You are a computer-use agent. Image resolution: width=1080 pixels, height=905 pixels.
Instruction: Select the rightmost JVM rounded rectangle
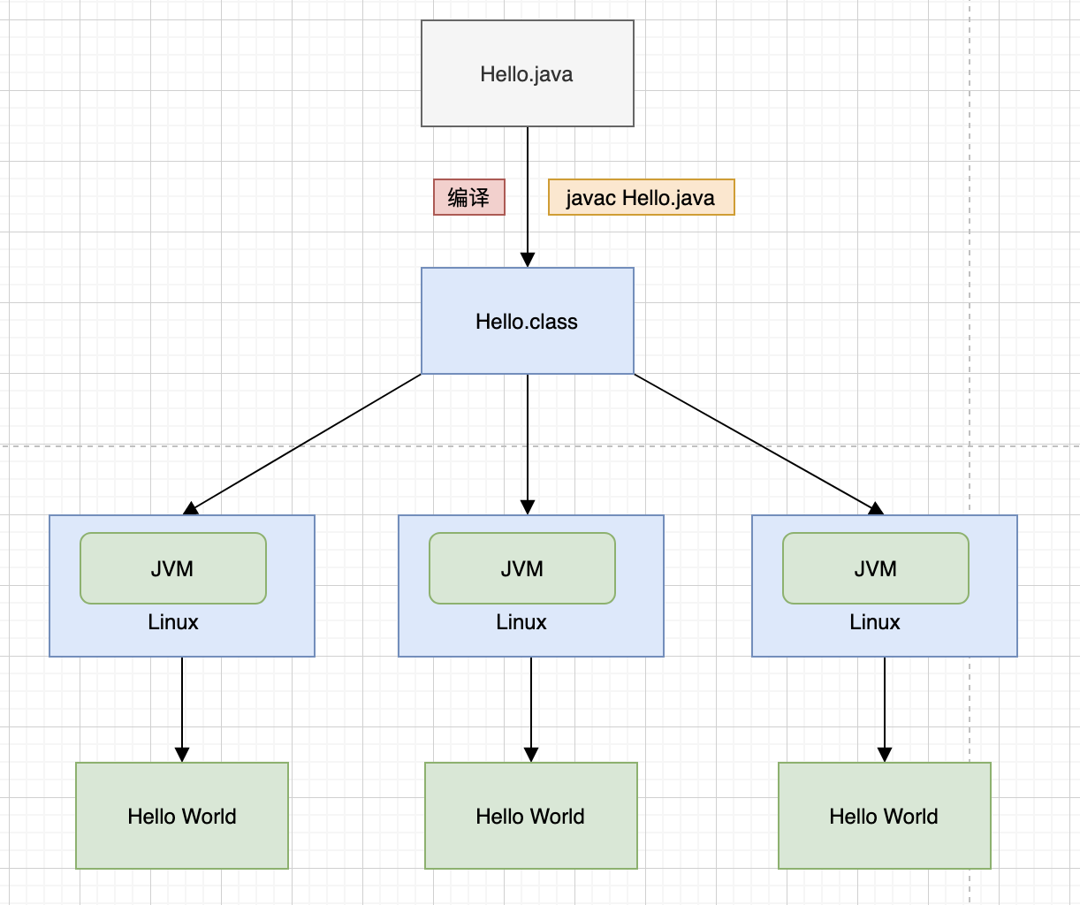(875, 568)
